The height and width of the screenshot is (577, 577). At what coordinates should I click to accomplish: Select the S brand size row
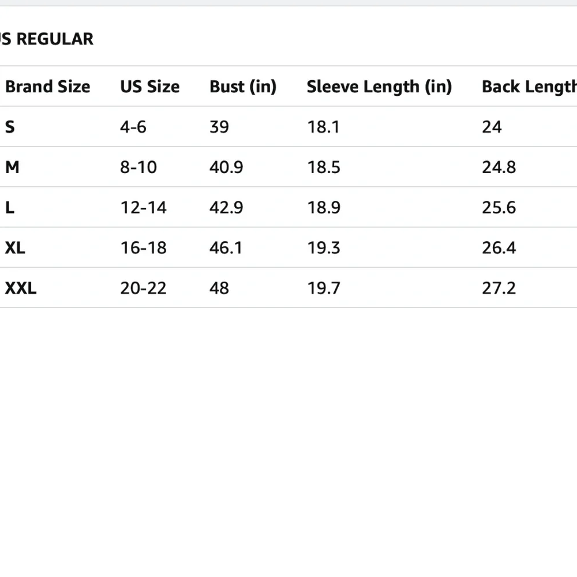(288, 126)
